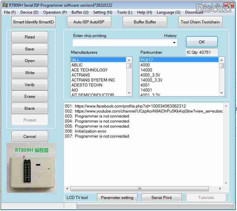Image resolution: width=237 pixels, height=211 pixels.
Task: Select ACE TECHNOLOGY in Manufacturers list
Action: [x=90, y=70]
